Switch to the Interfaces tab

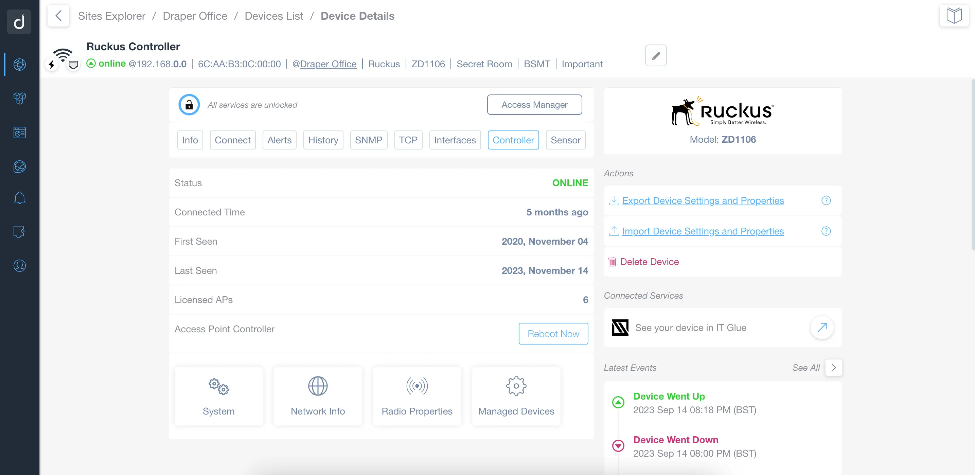tap(455, 140)
